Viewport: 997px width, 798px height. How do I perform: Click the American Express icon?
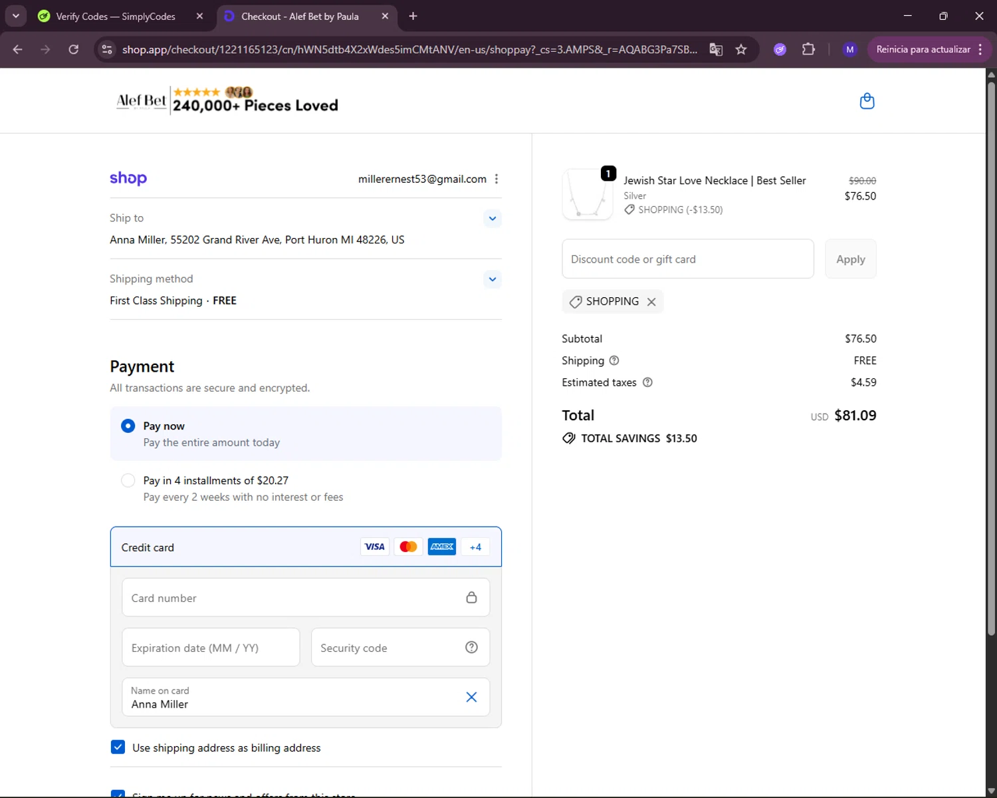click(442, 547)
